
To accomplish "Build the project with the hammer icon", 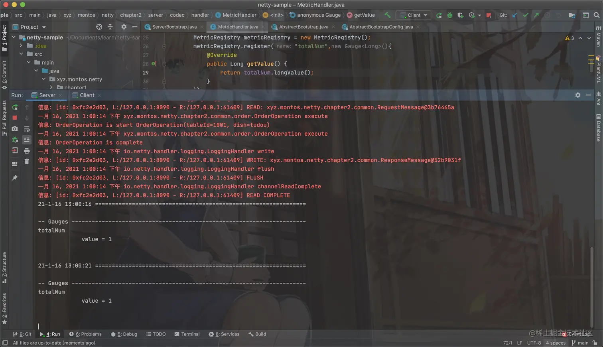I will point(387,15).
